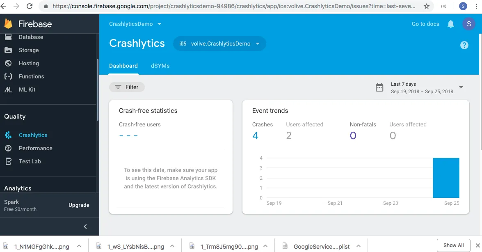Bookmark this page with the star icon
The image size is (482, 252).
426,6
